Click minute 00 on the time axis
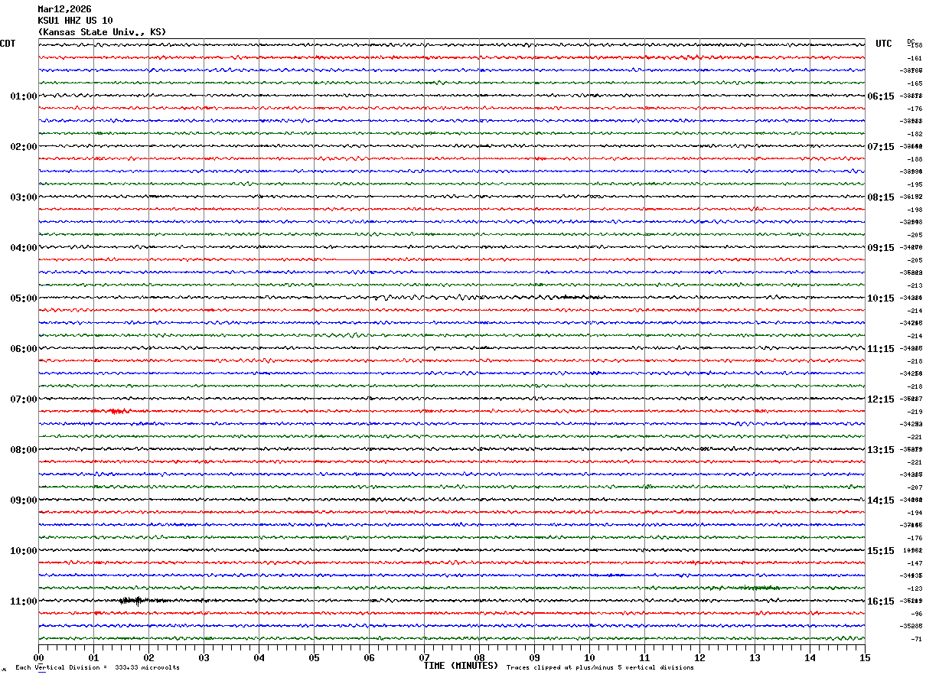 (38, 657)
